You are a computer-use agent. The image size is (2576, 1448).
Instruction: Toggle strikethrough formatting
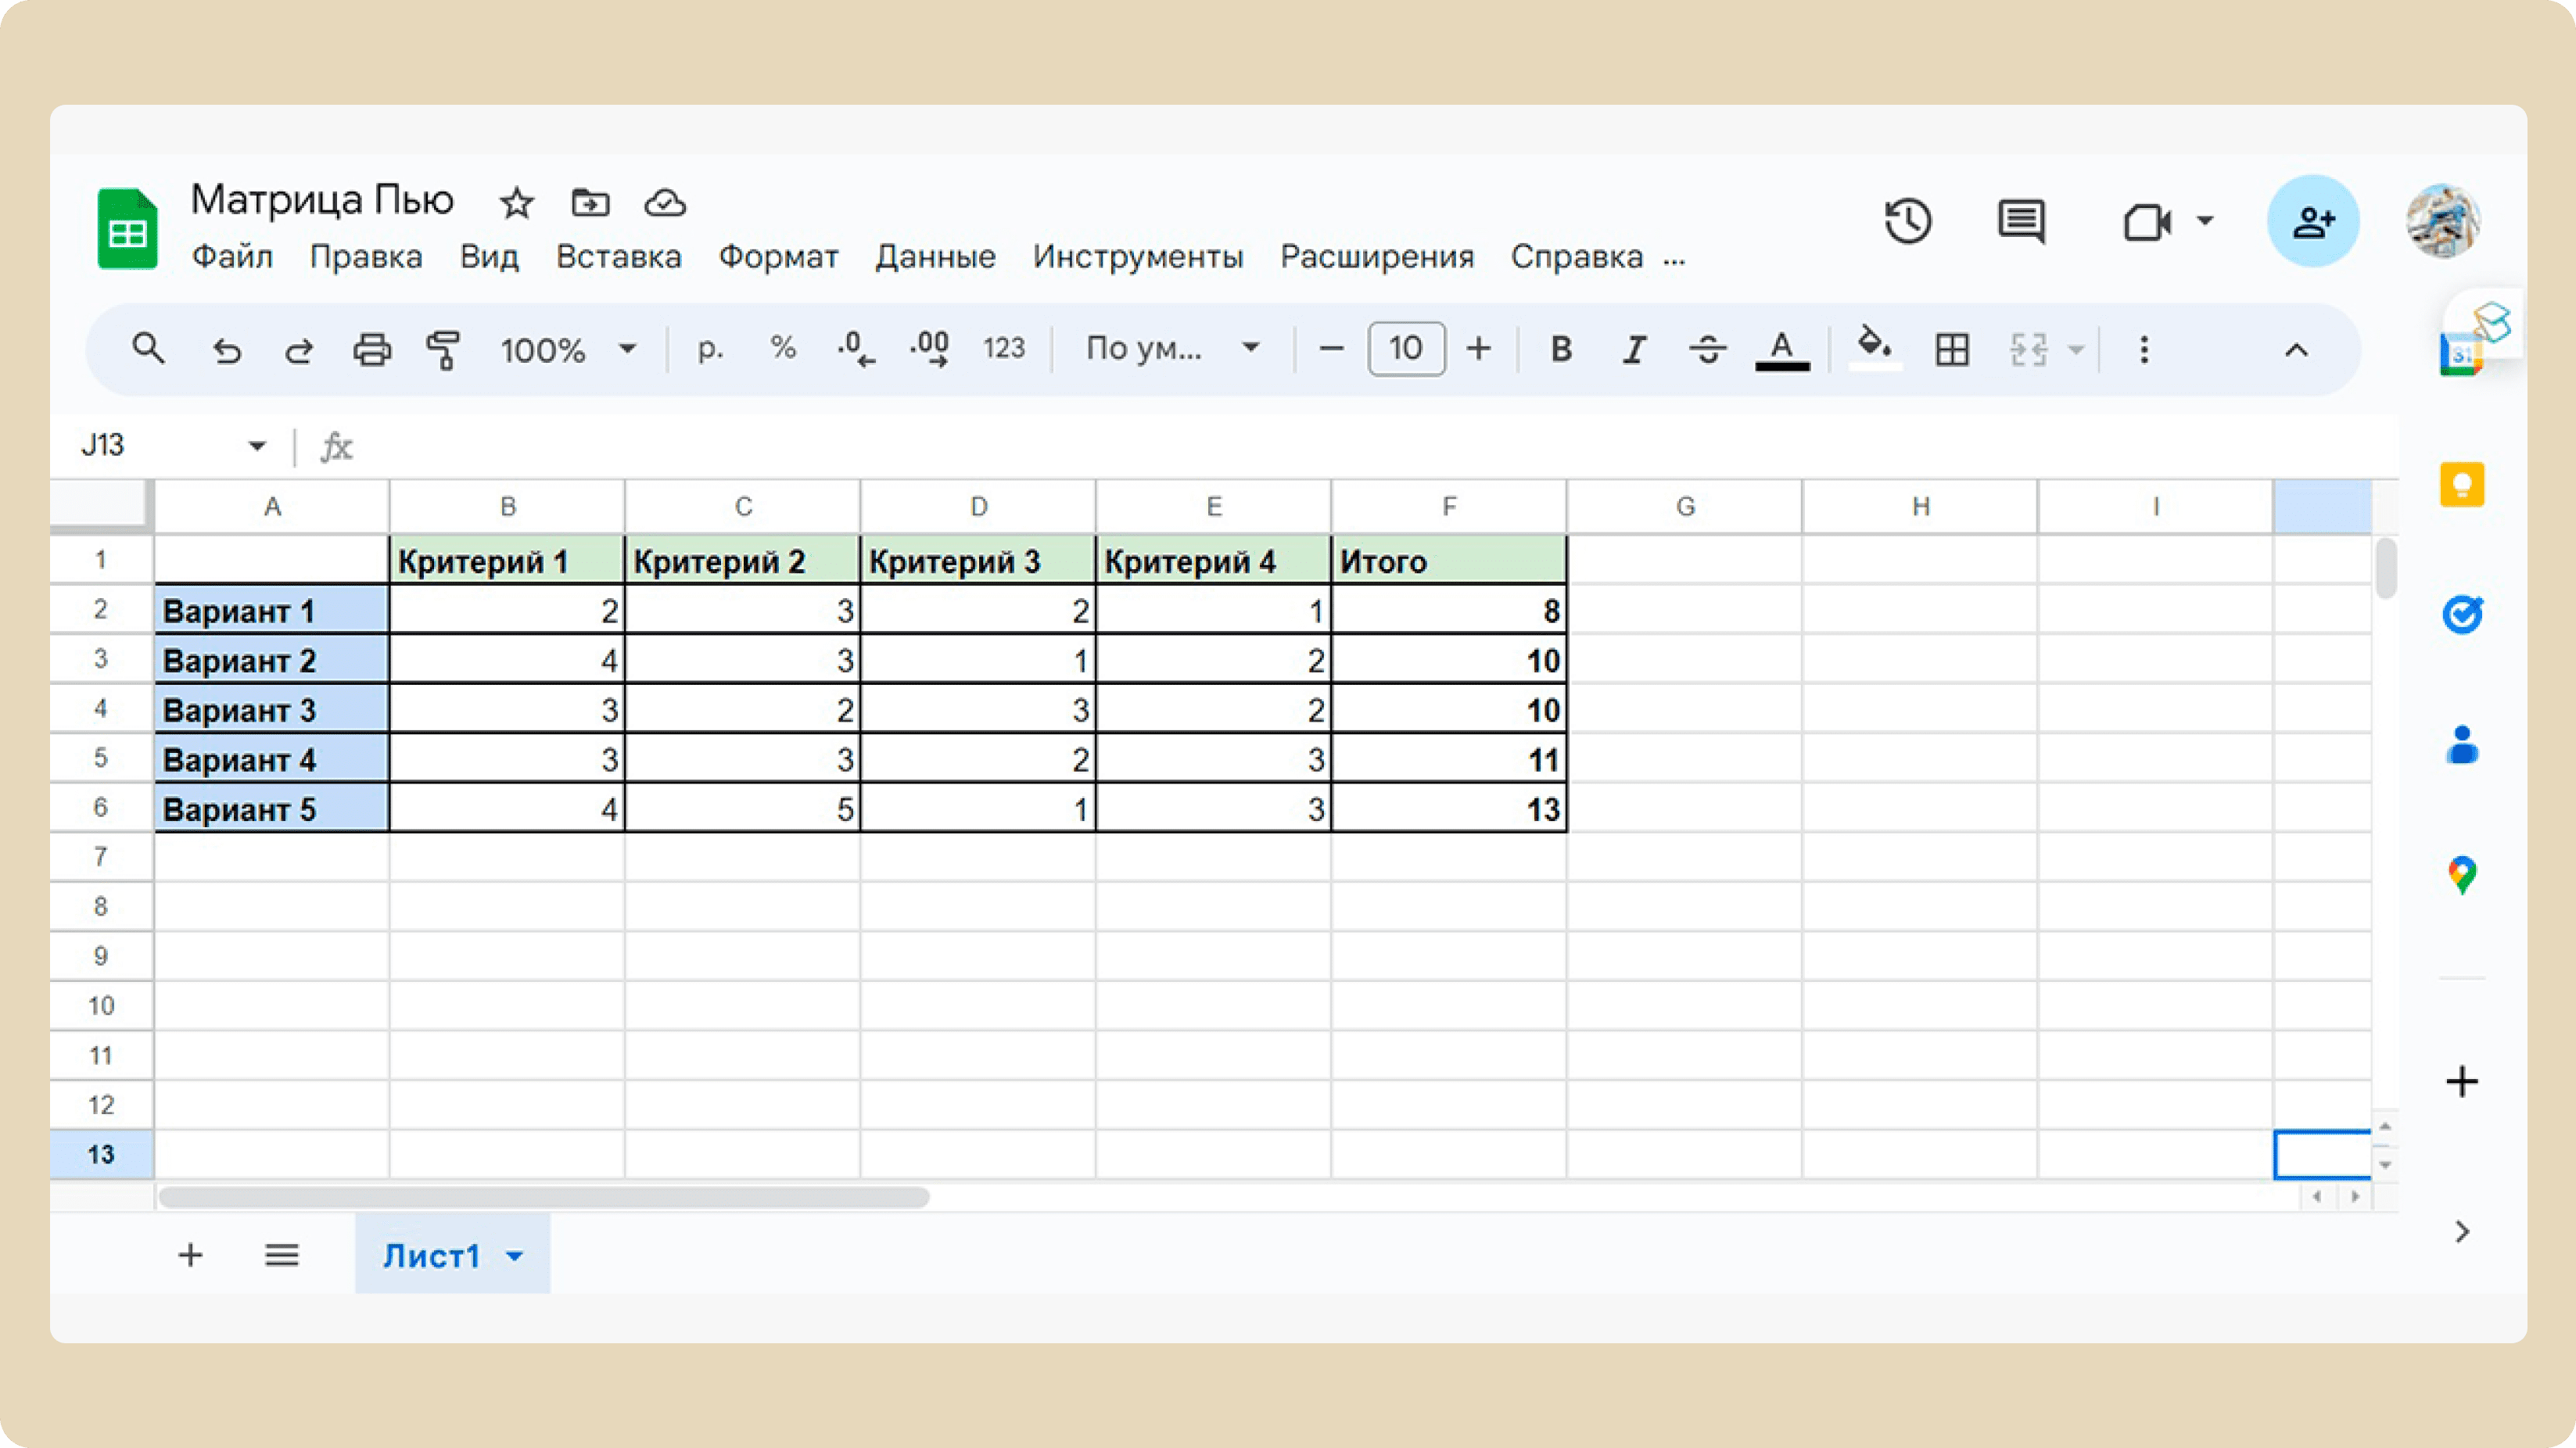1707,349
